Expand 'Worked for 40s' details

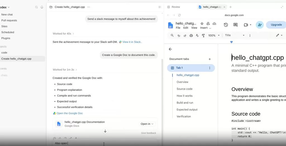pos(63,34)
